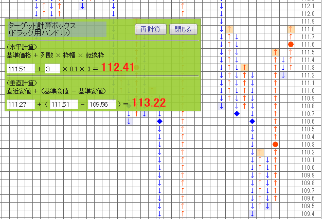The image size is (324, 219).
Task: Click the 109.6 price label
Action: 308,198
